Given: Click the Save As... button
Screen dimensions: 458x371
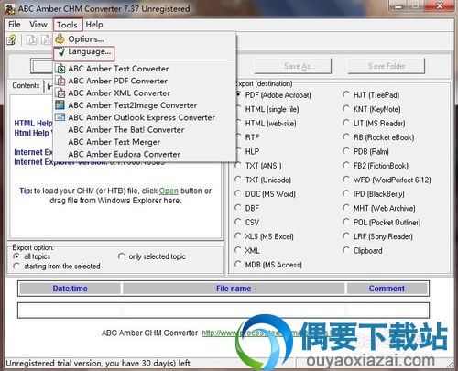Looking at the screenshot, I should pos(293,66).
